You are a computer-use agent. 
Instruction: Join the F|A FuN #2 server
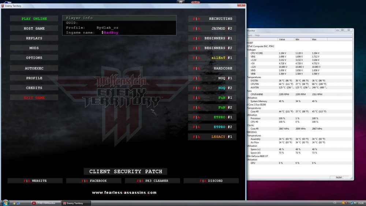point(212,108)
